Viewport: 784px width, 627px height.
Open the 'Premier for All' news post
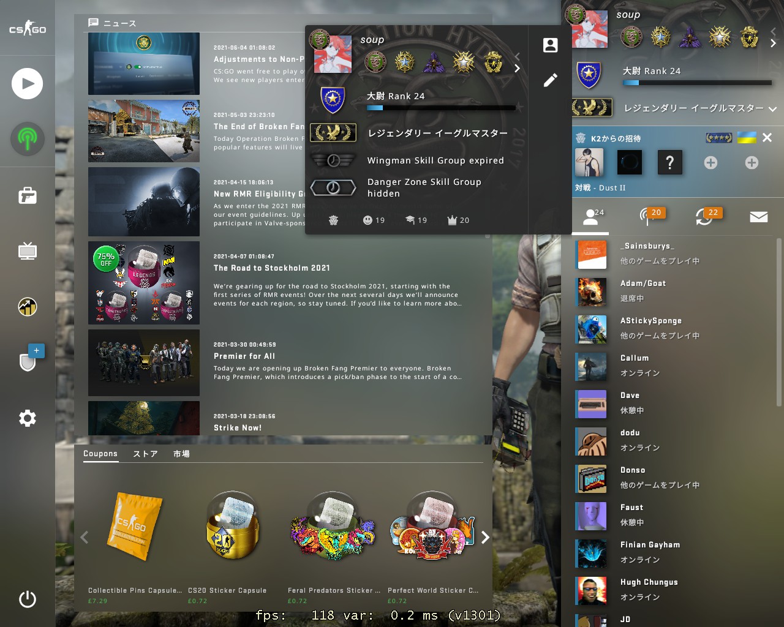point(244,356)
